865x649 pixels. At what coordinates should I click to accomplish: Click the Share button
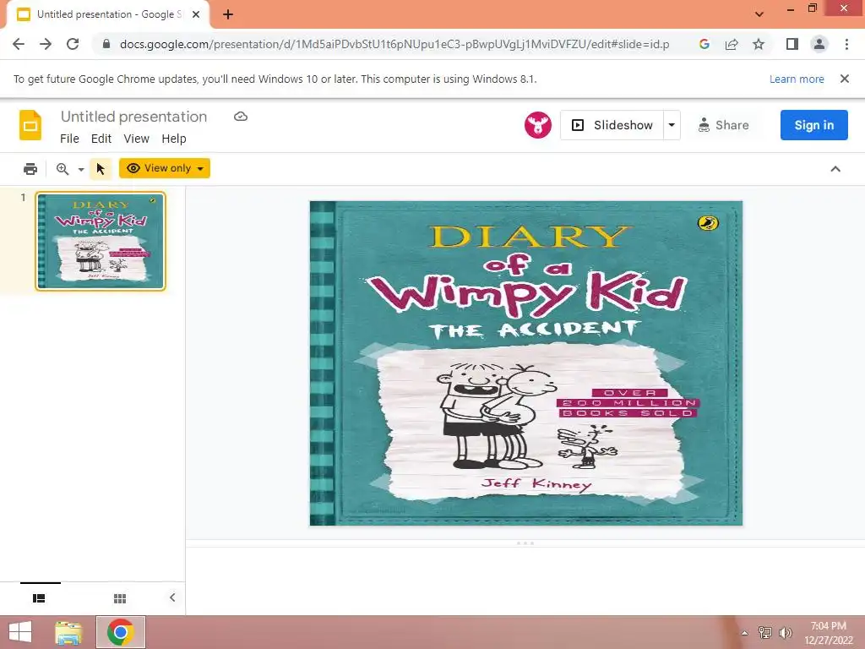point(723,125)
